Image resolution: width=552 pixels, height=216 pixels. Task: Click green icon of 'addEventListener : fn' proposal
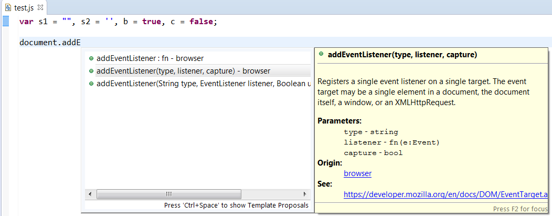tap(91, 58)
